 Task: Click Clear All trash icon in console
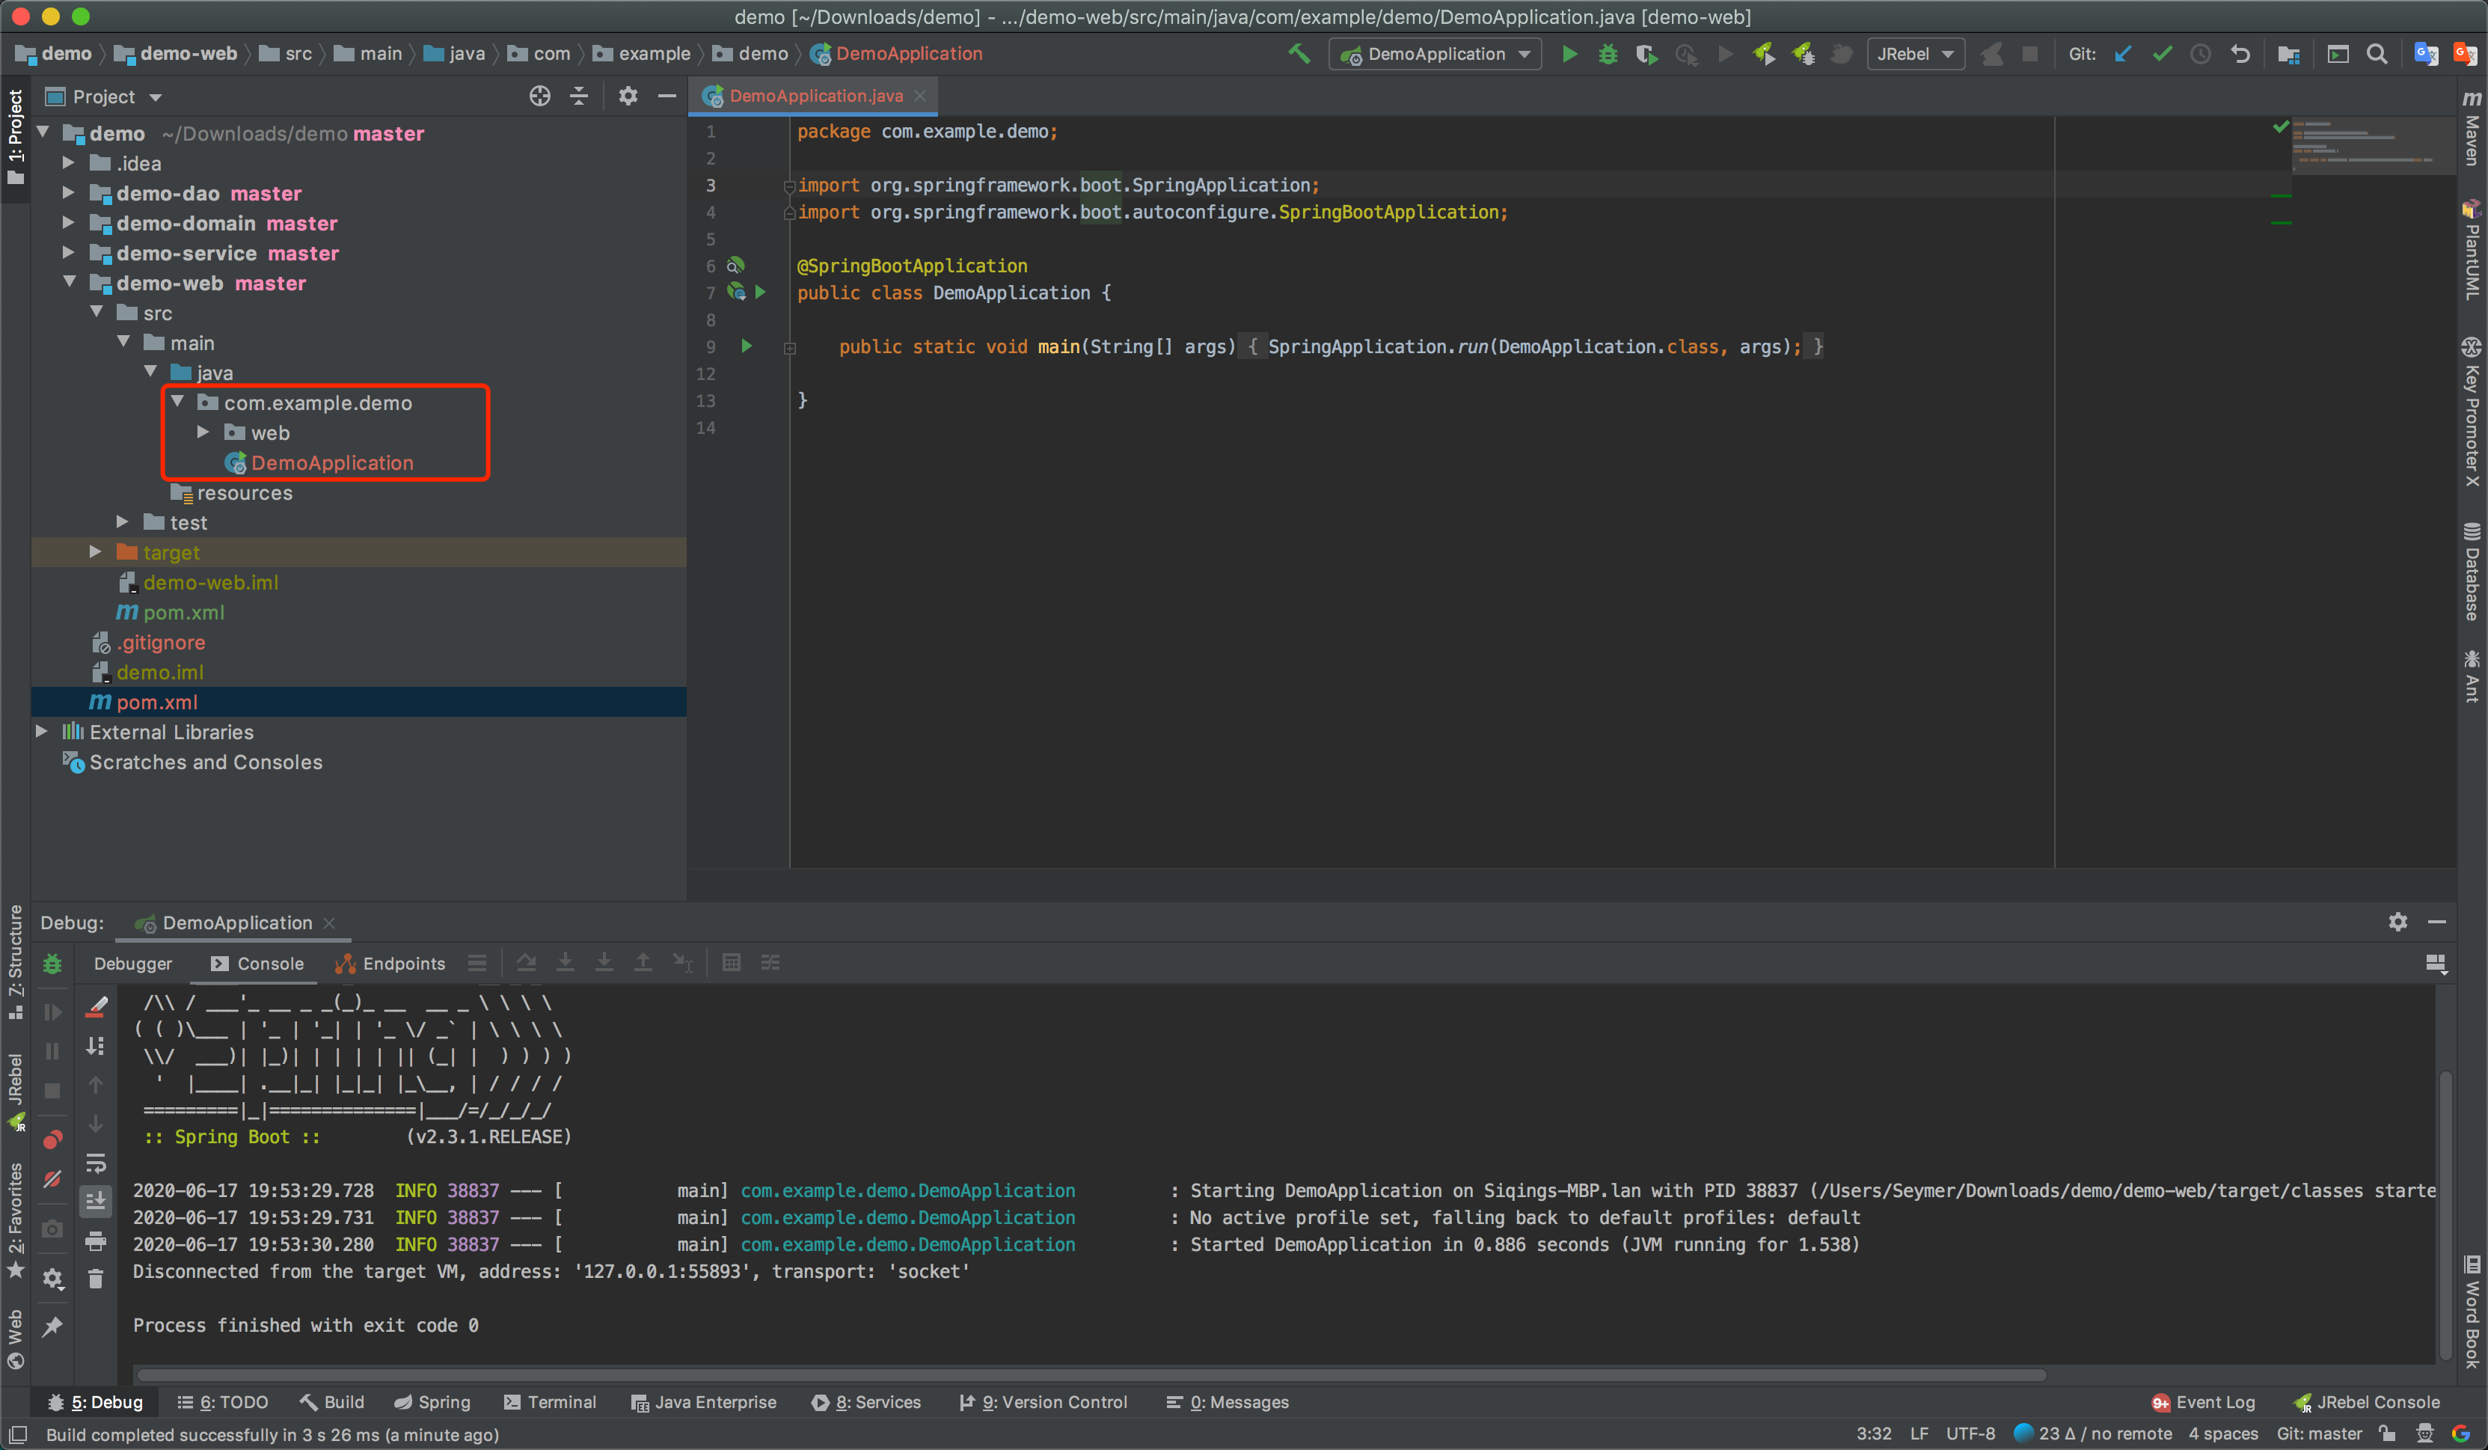[96, 1279]
